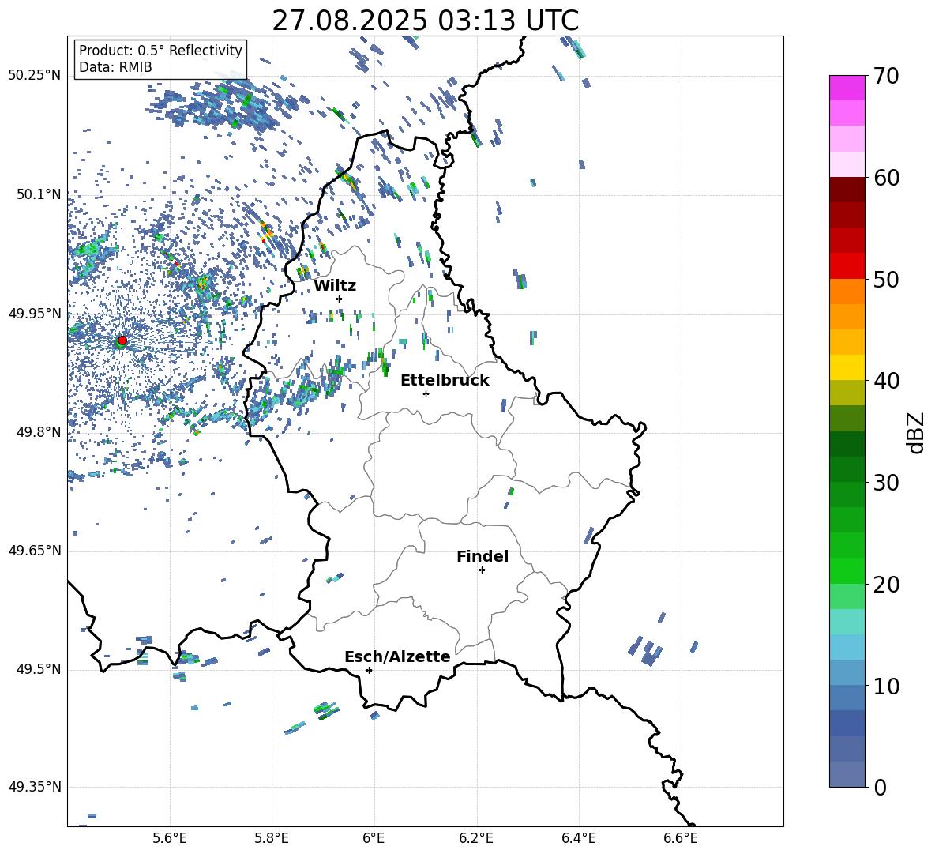Click the Wiltz city label
The image size is (935, 854).
[335, 286]
